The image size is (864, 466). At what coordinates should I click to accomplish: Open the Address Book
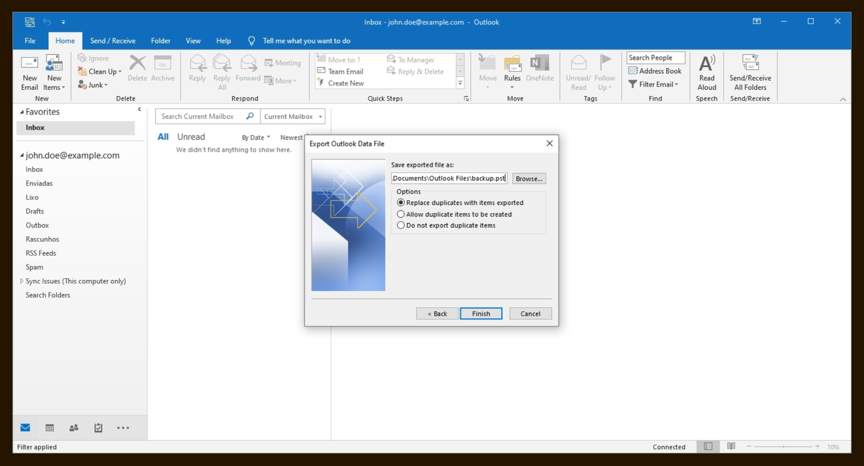tap(655, 71)
